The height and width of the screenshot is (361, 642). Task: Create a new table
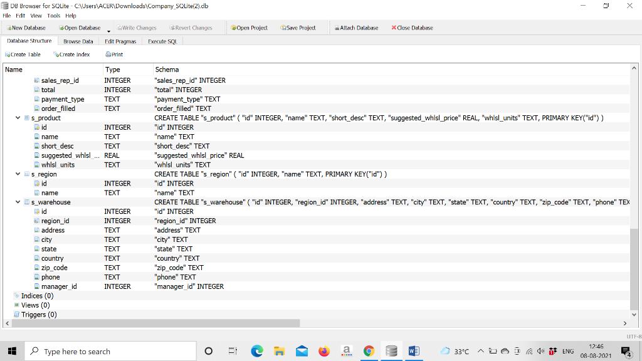(23, 54)
